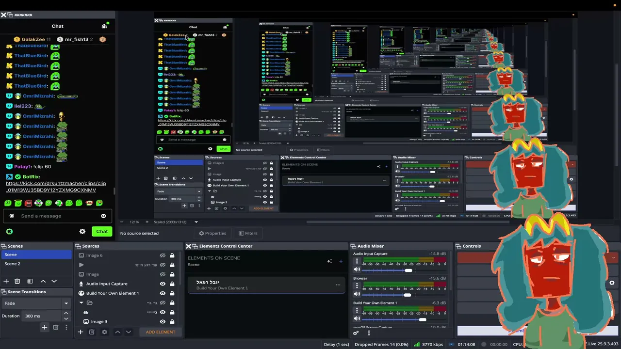Hide the Build Your Own Element 1 source
Screen dimensions: 621x349
pyautogui.click(x=163, y=293)
